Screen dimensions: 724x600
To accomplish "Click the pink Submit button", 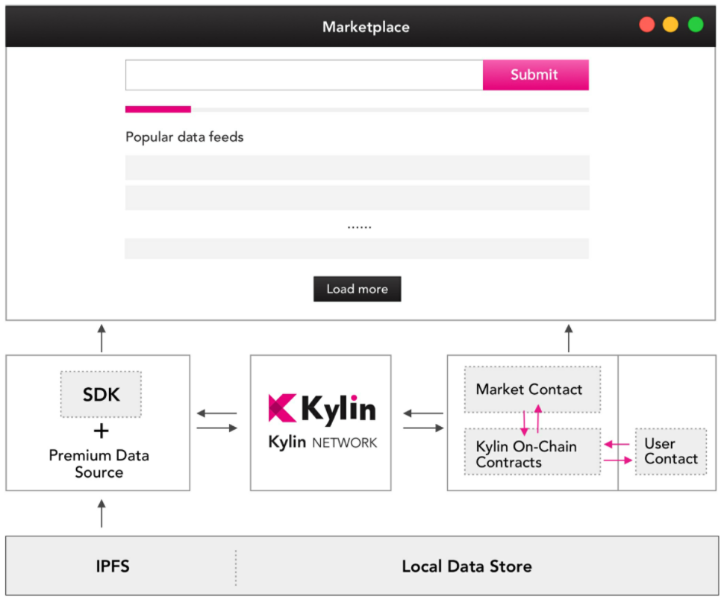I will [536, 75].
